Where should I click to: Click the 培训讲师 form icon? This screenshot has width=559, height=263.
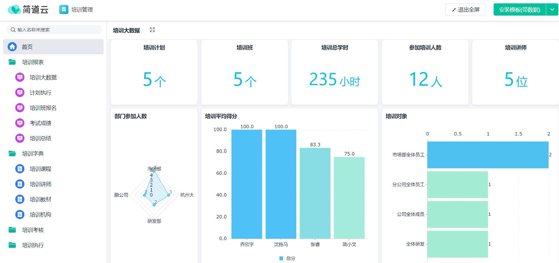pos(20,184)
